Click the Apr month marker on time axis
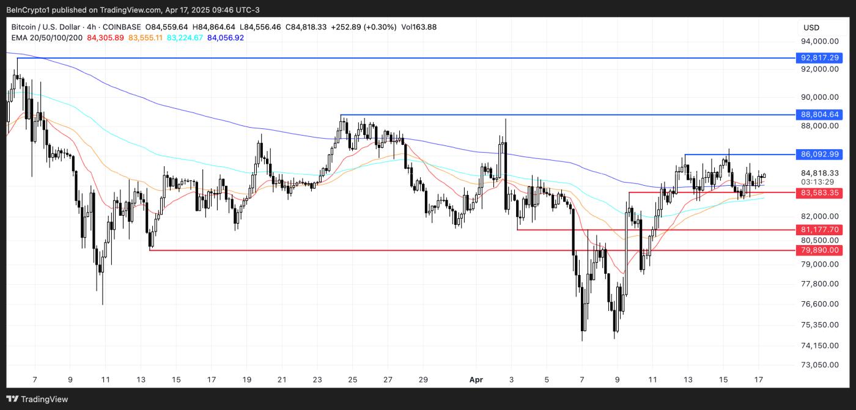Viewport: 856px width, 410px height. coord(476,379)
